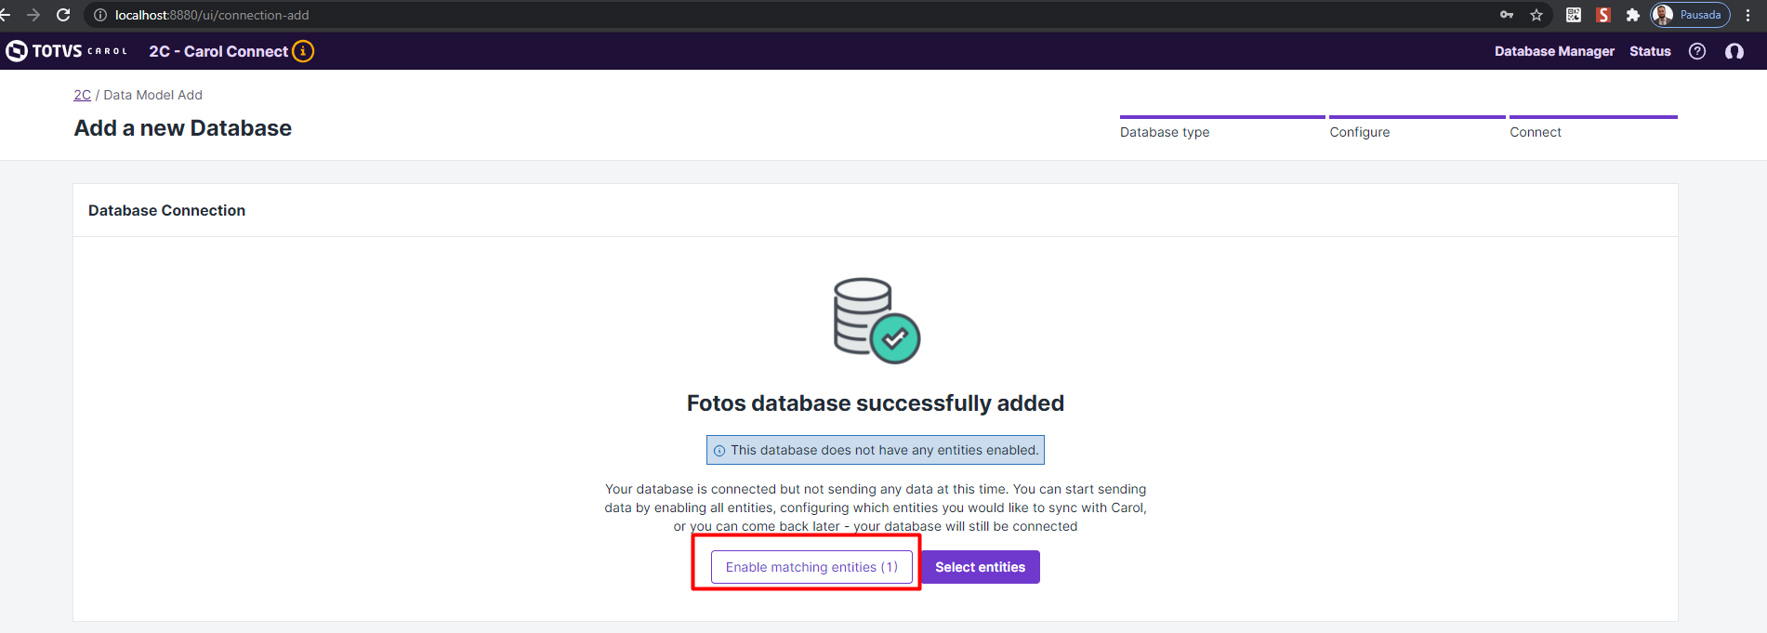Bookmark this page with the star icon
This screenshot has height=633, width=1767.
coord(1536,15)
